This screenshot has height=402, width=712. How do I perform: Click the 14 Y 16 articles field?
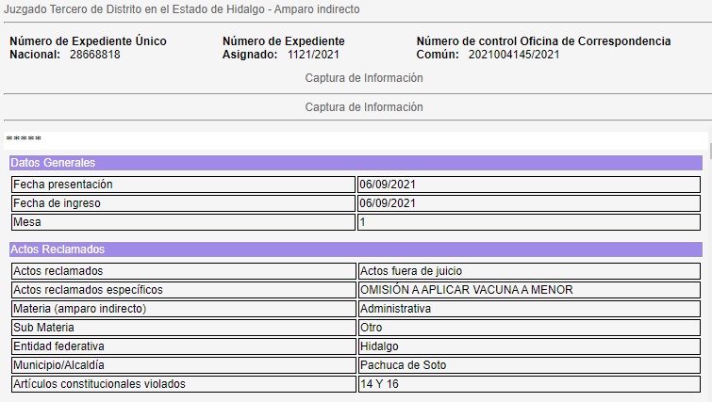click(528, 384)
